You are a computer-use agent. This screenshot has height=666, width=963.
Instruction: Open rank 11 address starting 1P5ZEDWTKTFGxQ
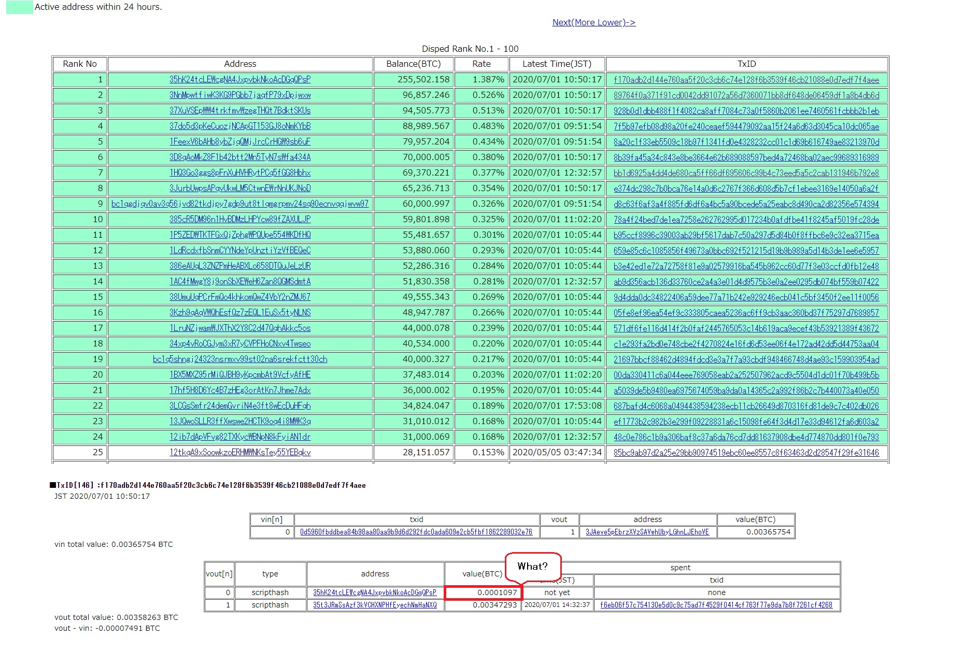[x=240, y=235]
